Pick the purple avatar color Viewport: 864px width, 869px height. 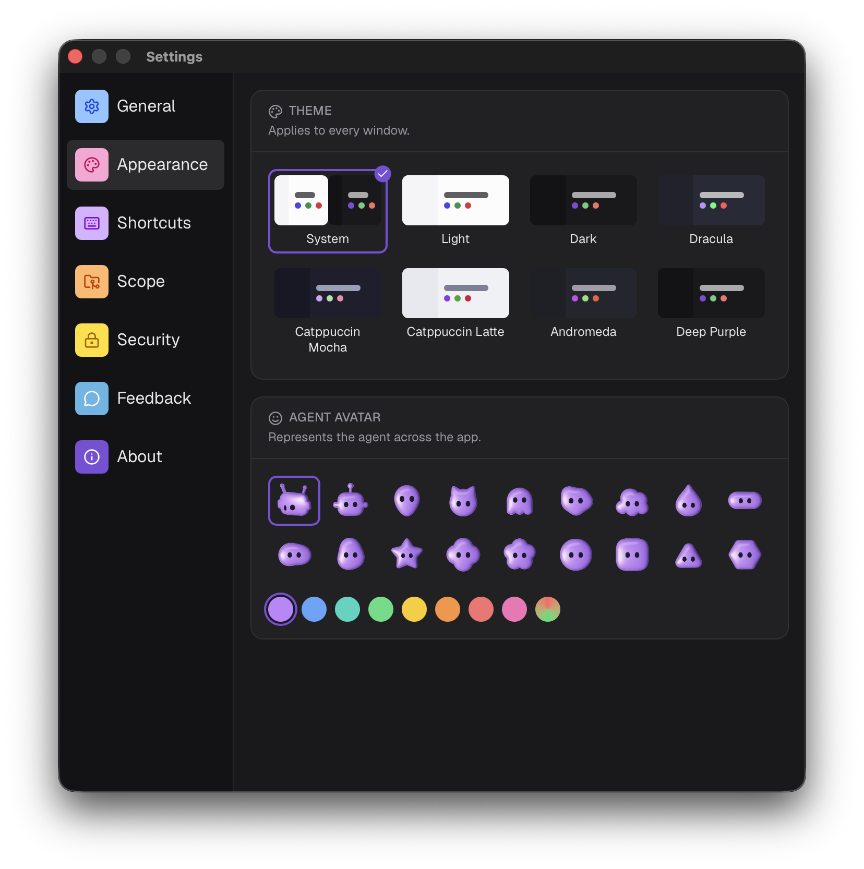click(x=281, y=609)
